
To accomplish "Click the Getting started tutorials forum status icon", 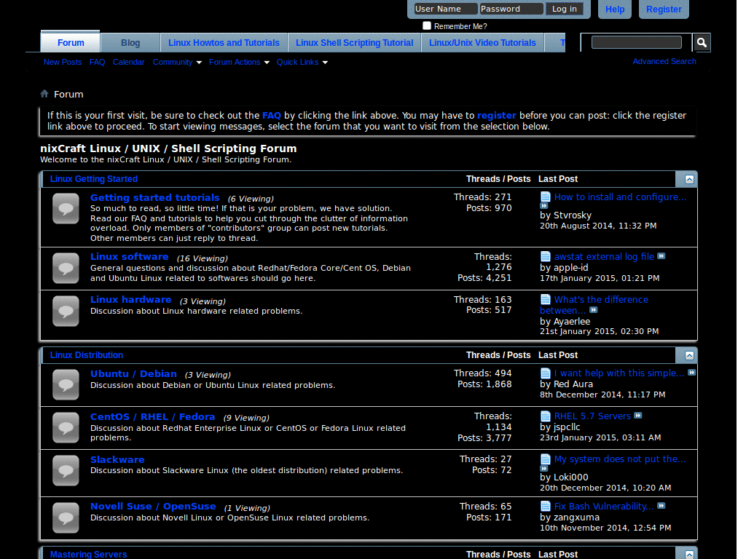I will click(x=66, y=208).
